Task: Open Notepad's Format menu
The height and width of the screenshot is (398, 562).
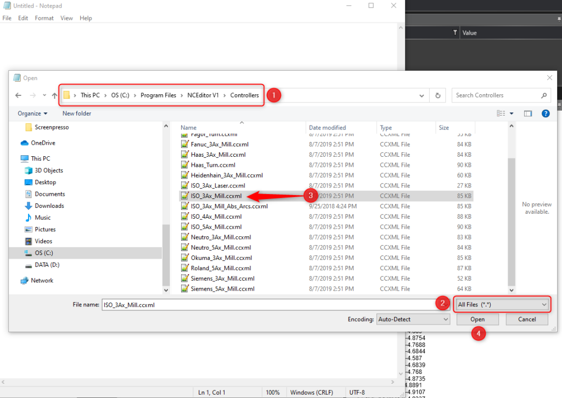Action: pyautogui.click(x=44, y=18)
